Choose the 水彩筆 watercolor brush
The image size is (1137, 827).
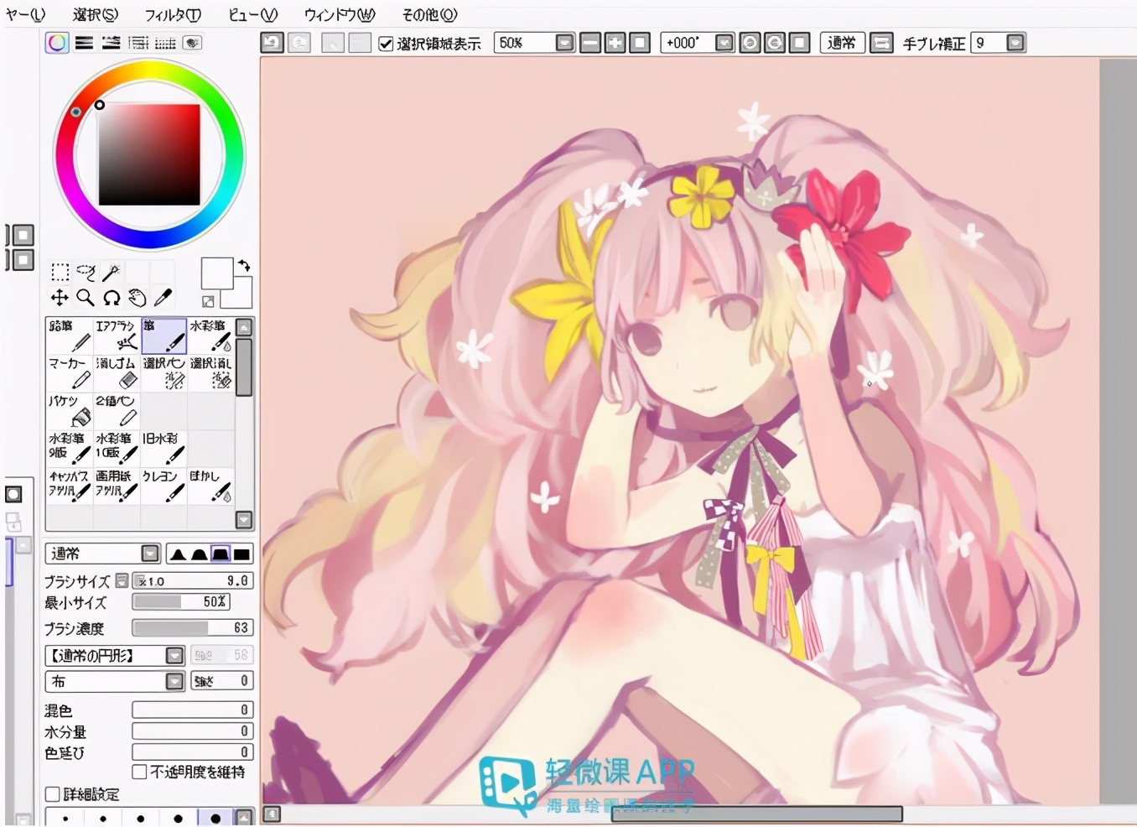[210, 335]
